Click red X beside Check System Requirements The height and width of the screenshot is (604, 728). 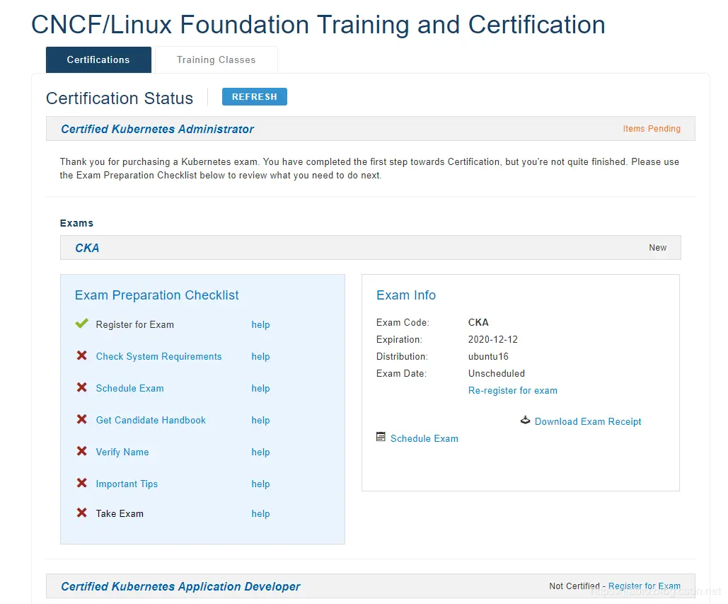(x=82, y=355)
